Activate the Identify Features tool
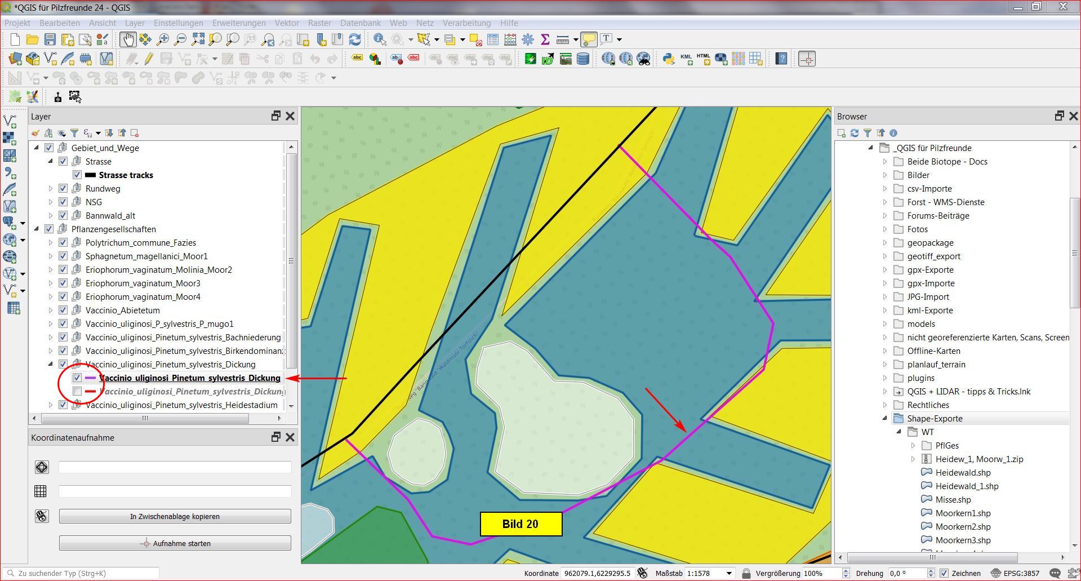Screen dimensions: 1081x581 coord(380,39)
